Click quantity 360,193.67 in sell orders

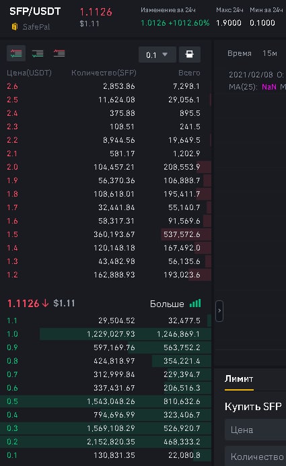point(114,234)
